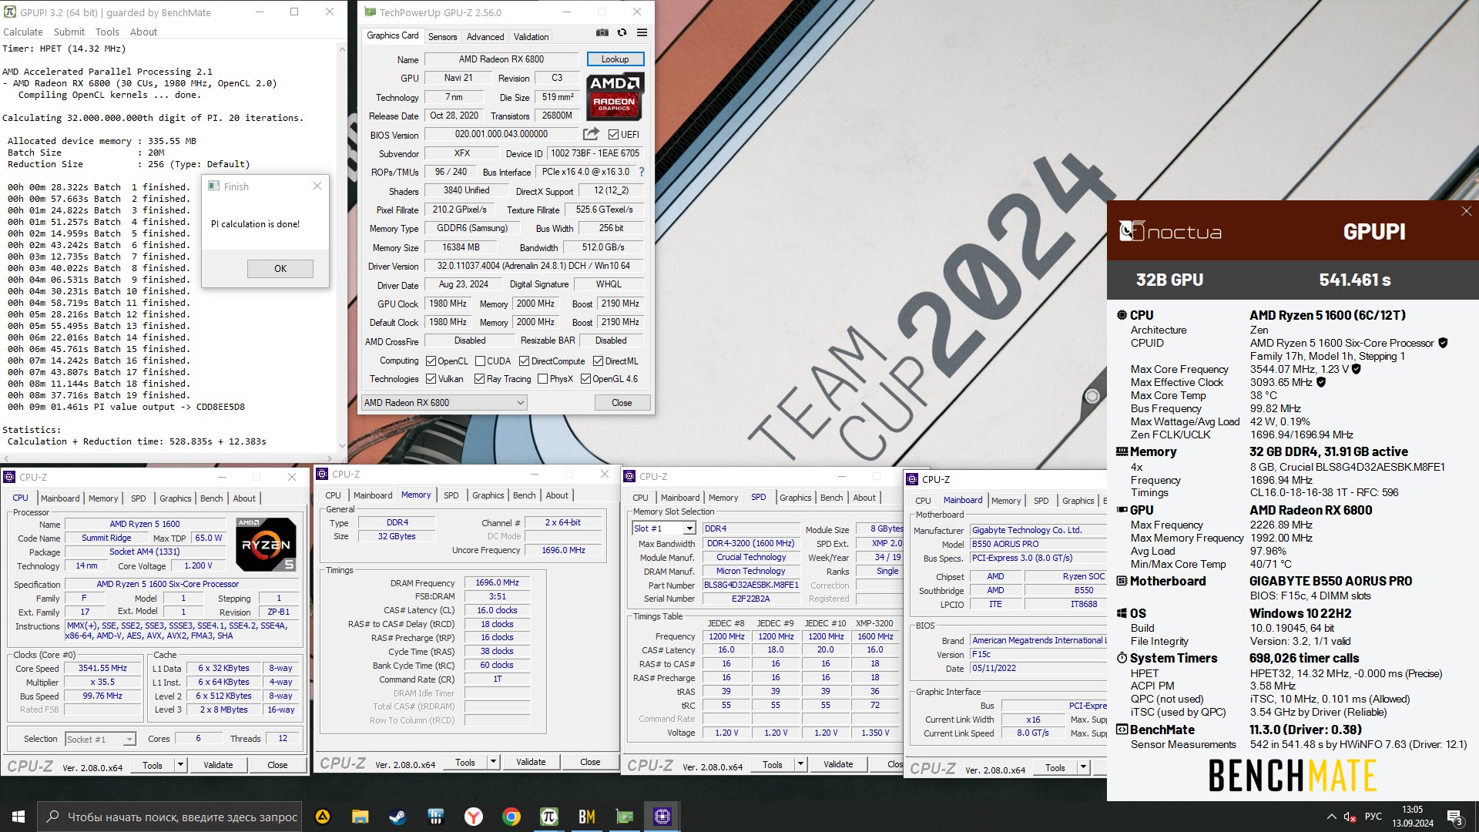
Task: Click the GPUPI log scrollbar up arrow
Action: [342, 48]
